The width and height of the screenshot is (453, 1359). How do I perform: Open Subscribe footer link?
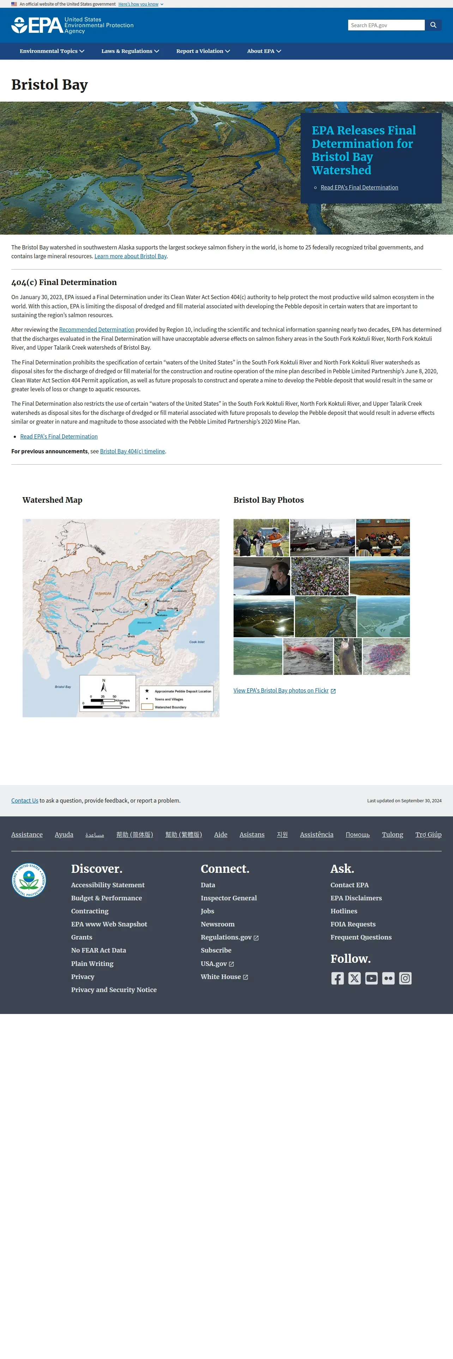216,951
